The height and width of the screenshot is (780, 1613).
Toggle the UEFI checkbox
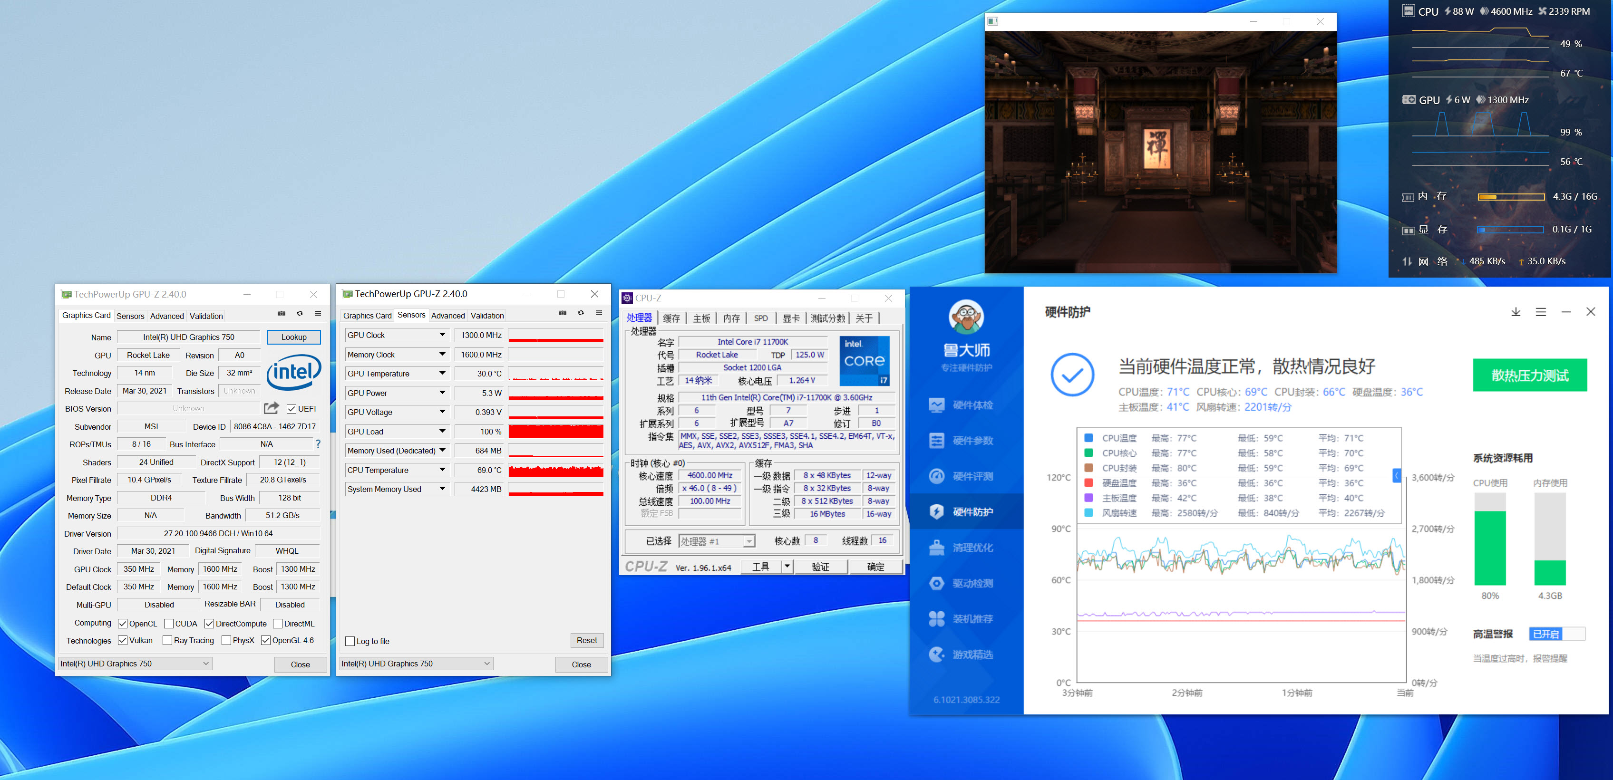pos(292,409)
